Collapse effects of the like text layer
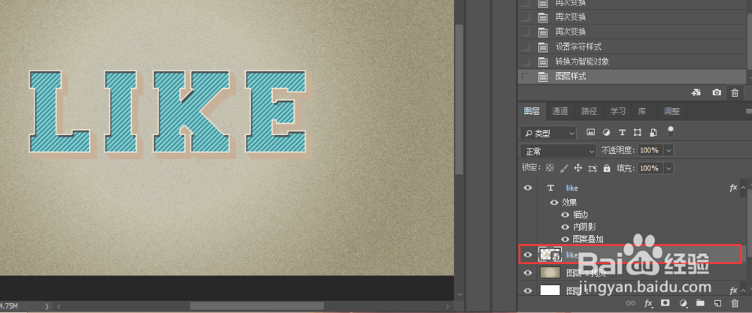 tap(743, 188)
